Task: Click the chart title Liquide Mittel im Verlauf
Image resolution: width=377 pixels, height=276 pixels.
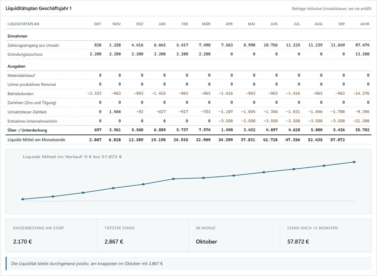Action: click(72, 157)
